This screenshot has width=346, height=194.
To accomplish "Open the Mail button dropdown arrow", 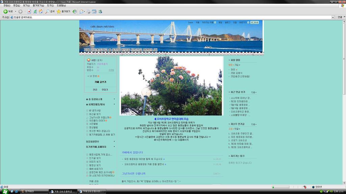I will click(x=84, y=11).
